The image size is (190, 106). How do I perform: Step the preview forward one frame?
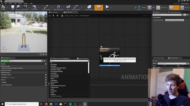(46, 54)
